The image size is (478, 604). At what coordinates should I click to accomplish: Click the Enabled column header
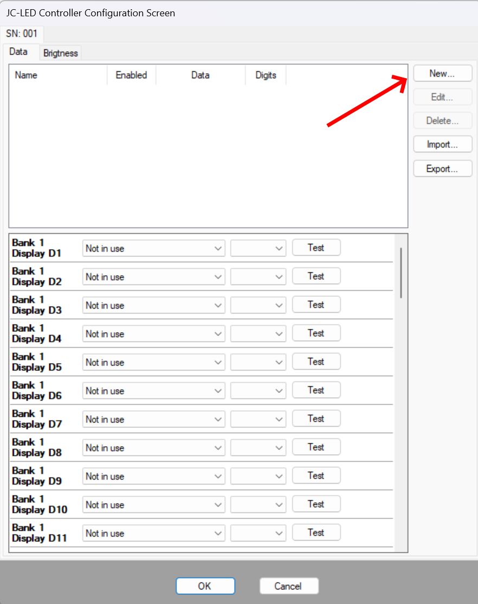tap(131, 75)
